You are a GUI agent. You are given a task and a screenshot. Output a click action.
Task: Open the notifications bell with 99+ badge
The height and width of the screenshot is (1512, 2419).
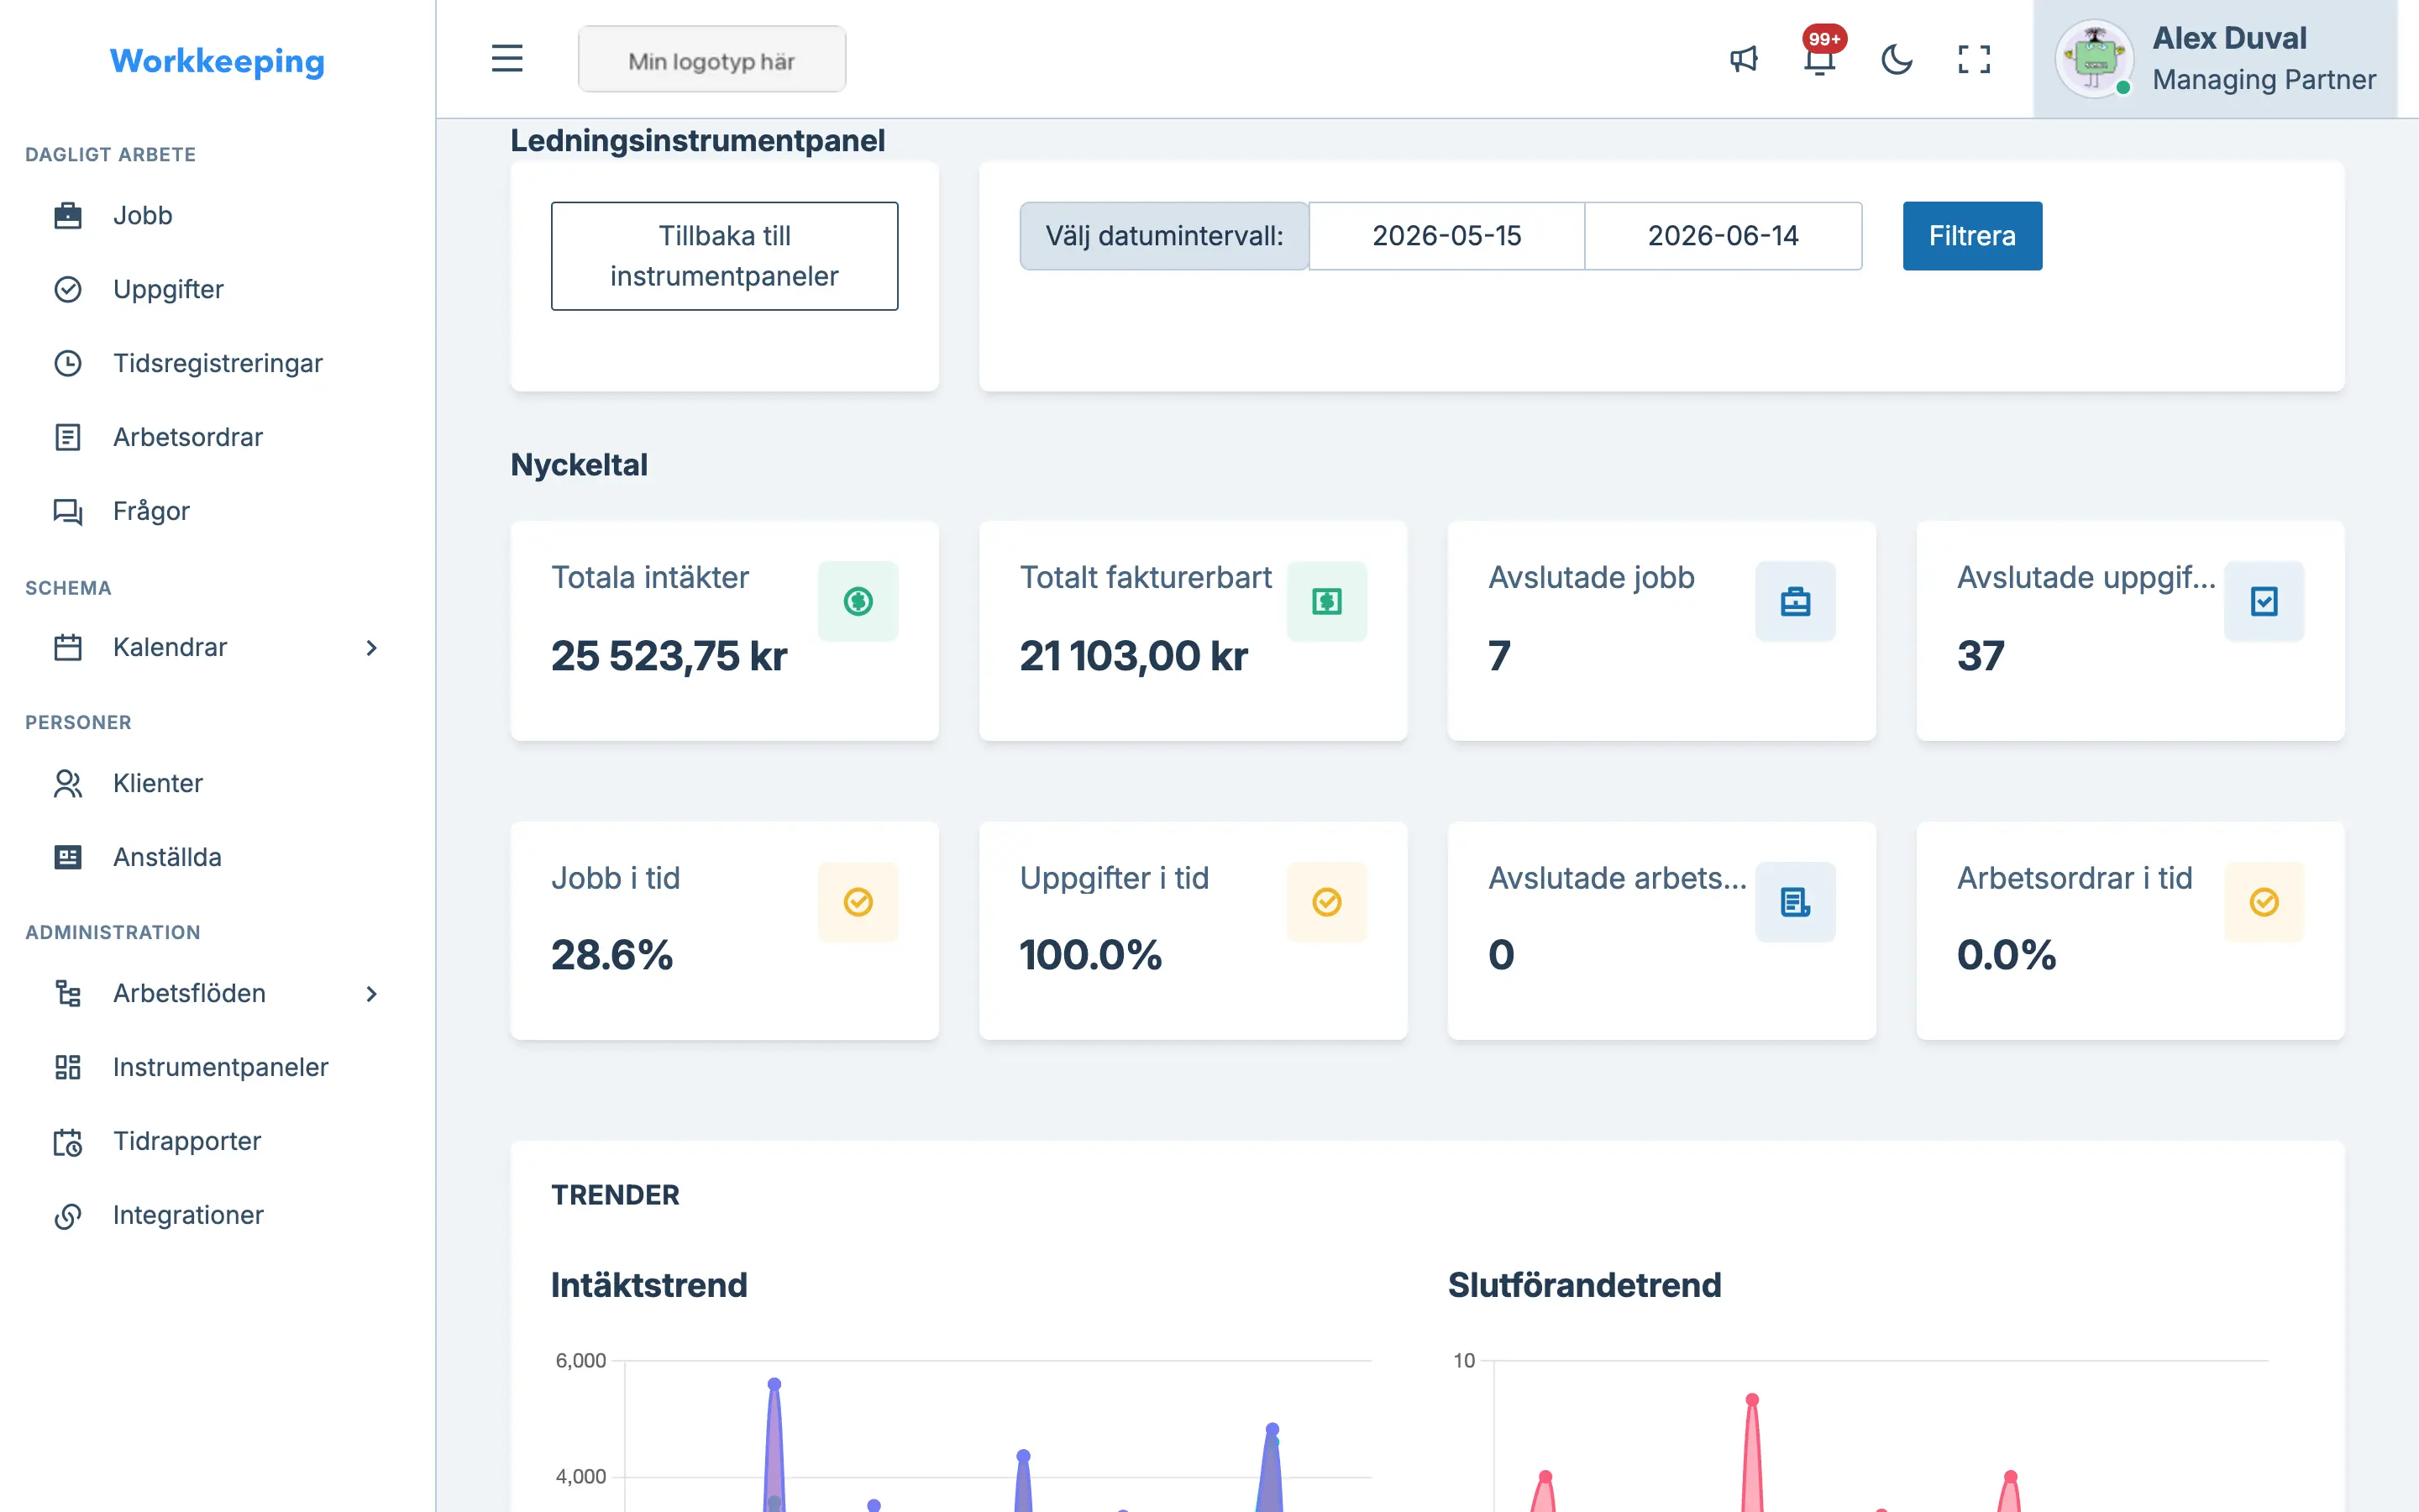[x=1820, y=55]
